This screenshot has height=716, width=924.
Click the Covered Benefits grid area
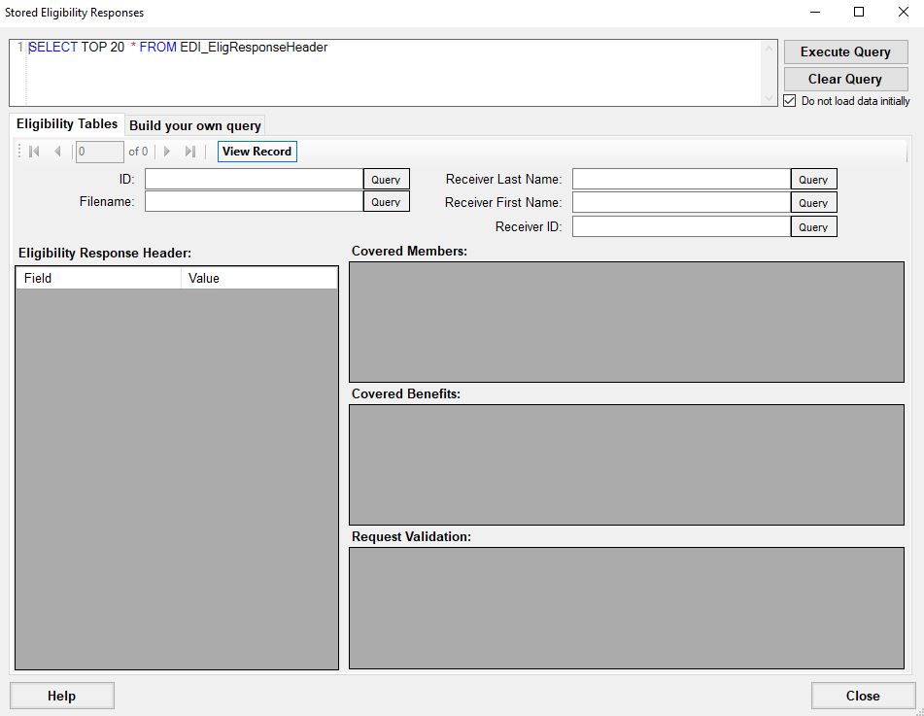(627, 465)
